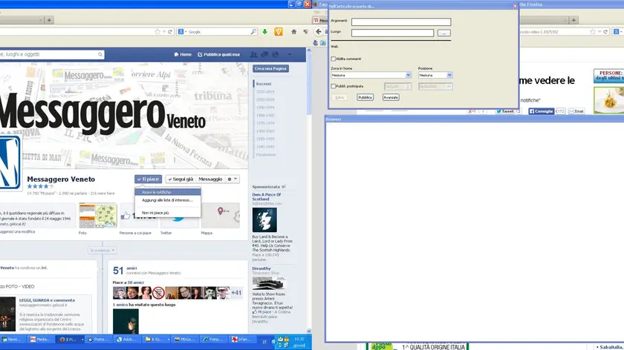Open Facebook notifications globe icon
Screen dimensions: 624x350
click(x=276, y=54)
